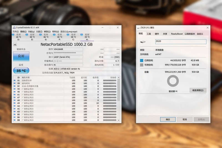The image size is (222, 148).
Task: Select disk F: status icon at 40 °C
Action: pyautogui.click(x=54, y=34)
